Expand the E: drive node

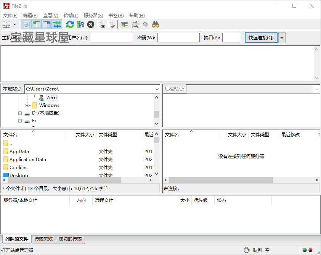20,121
